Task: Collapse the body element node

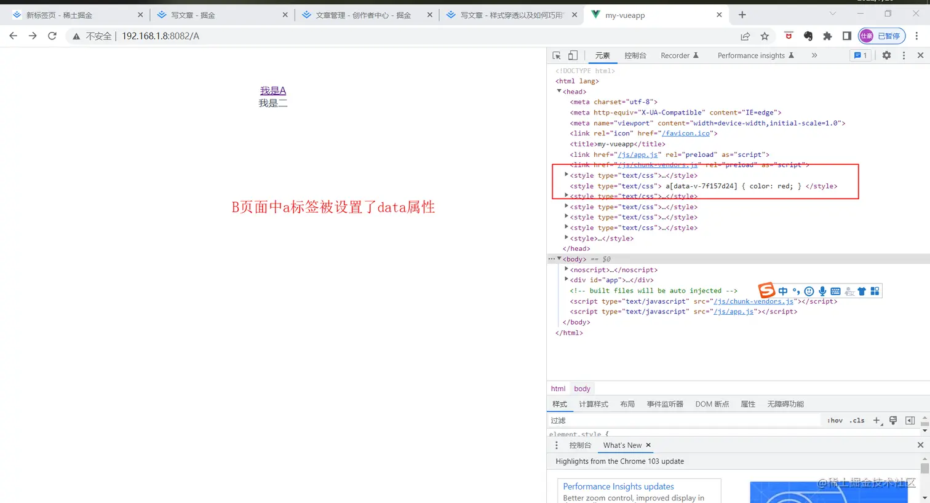Action: [559, 259]
